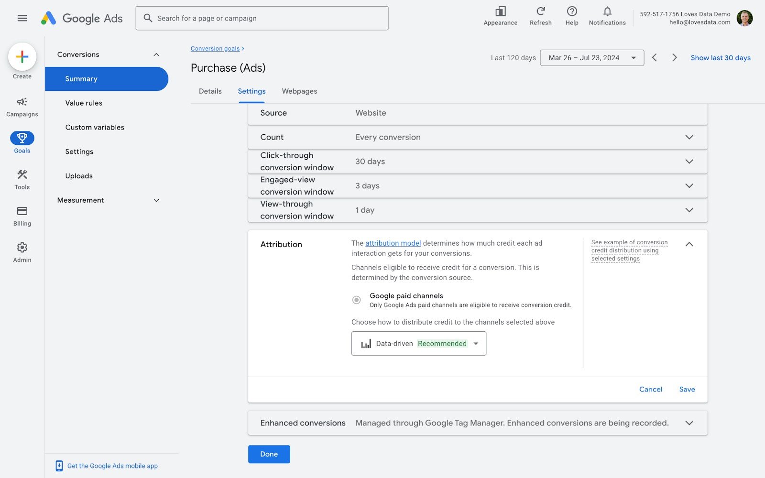Open Uploads menu item
765x478 pixels.
pyautogui.click(x=79, y=176)
